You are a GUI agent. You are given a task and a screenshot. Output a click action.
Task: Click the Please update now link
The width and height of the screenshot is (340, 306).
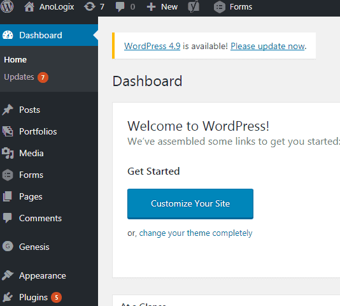[x=267, y=46]
